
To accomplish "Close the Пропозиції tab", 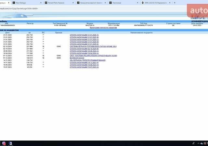I will coord(137,3).
